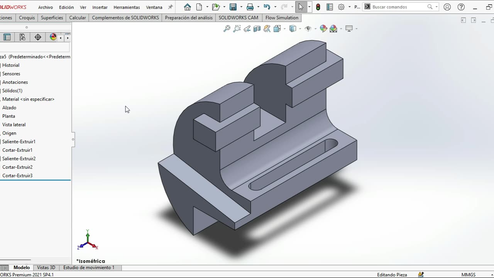Viewport: 494px width, 278px height.
Task: Click the status bar quick-note icon
Action: coord(421,275)
